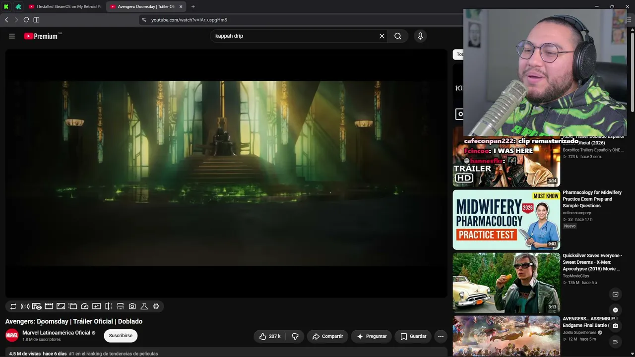Image resolution: width=635 pixels, height=357 pixels.
Task: Click the eye-card toolbar icon below video
Action: (x=37, y=306)
